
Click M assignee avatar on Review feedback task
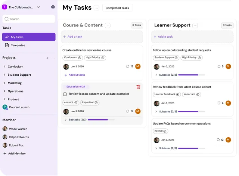(228, 103)
